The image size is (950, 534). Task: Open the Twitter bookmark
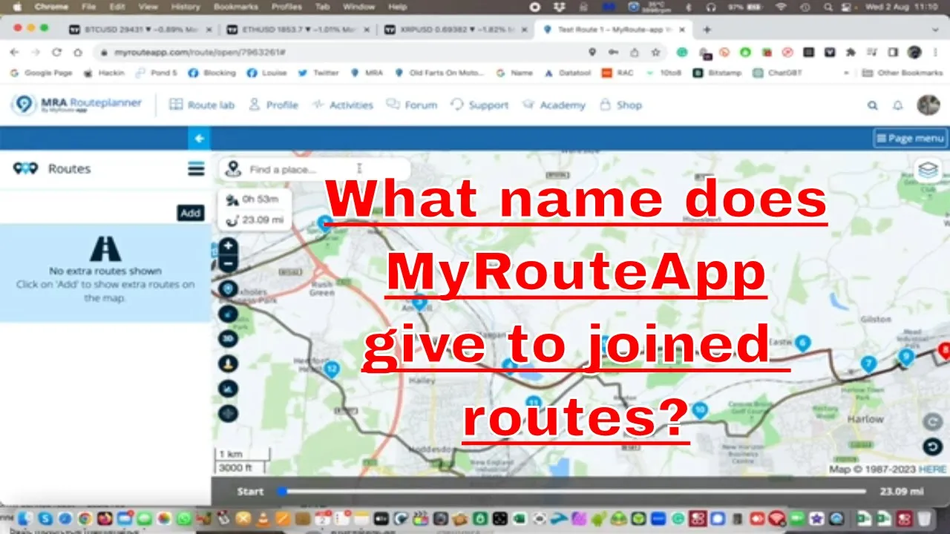click(x=318, y=73)
